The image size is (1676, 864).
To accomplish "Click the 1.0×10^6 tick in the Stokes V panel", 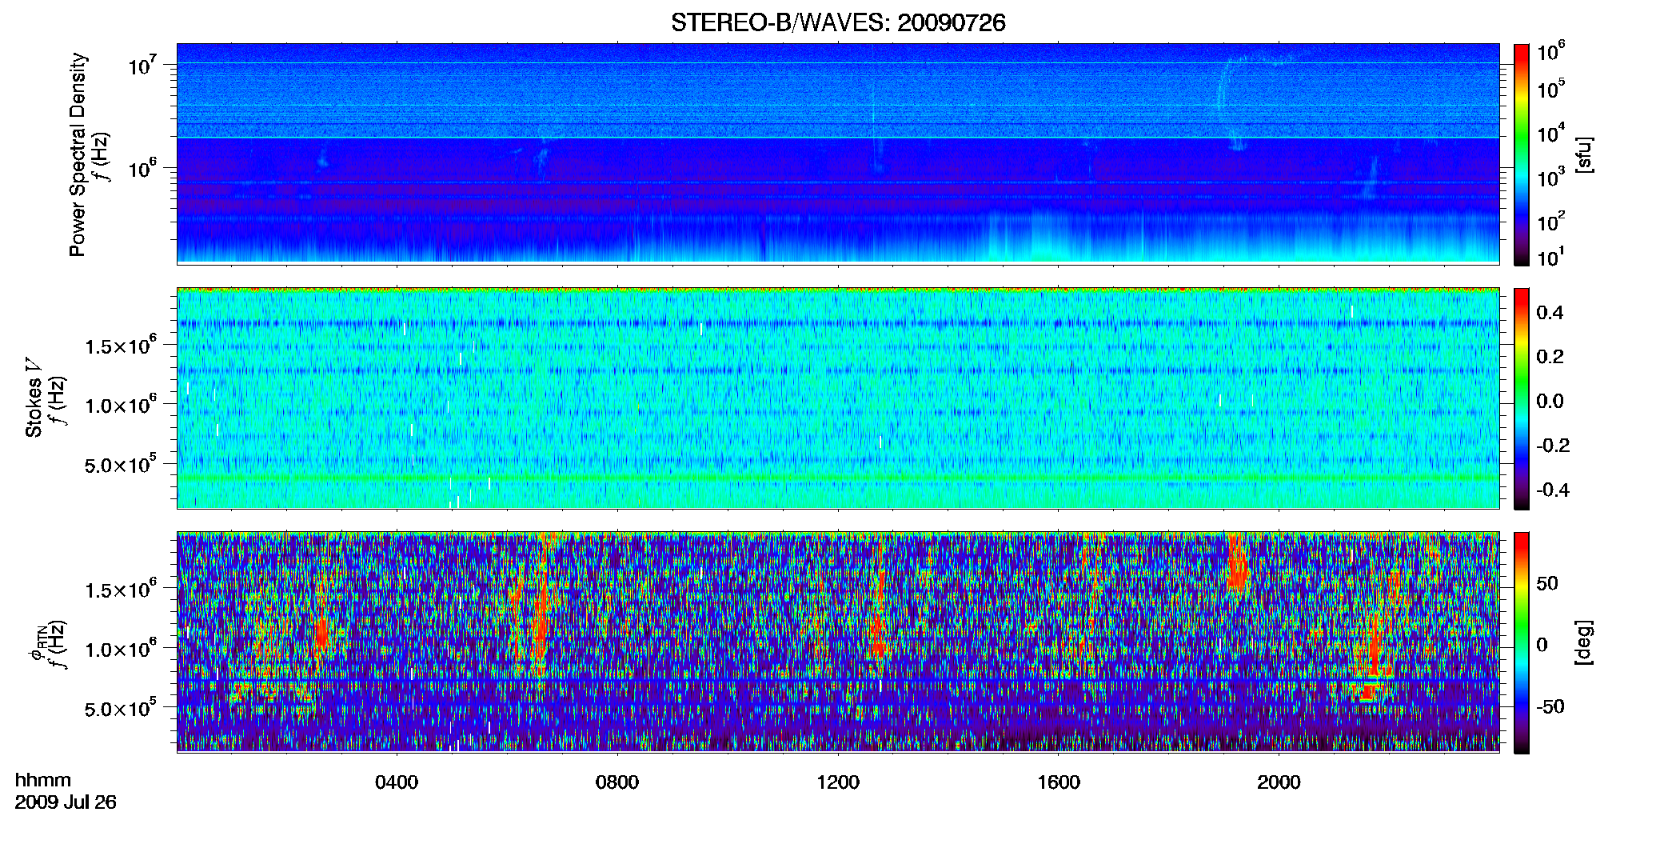I will [121, 405].
